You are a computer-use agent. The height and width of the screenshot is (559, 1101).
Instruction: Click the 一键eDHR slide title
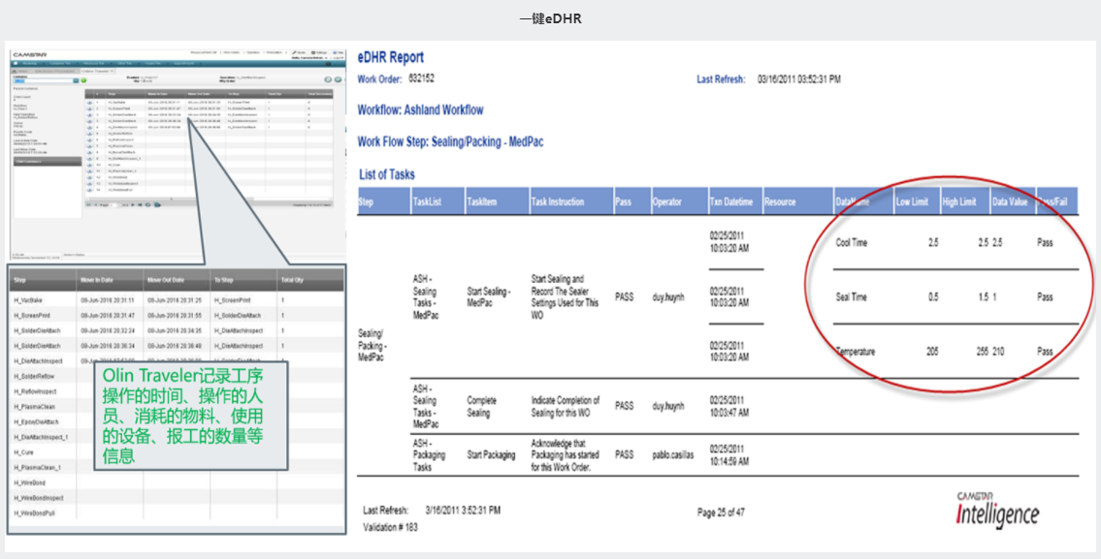[551, 19]
